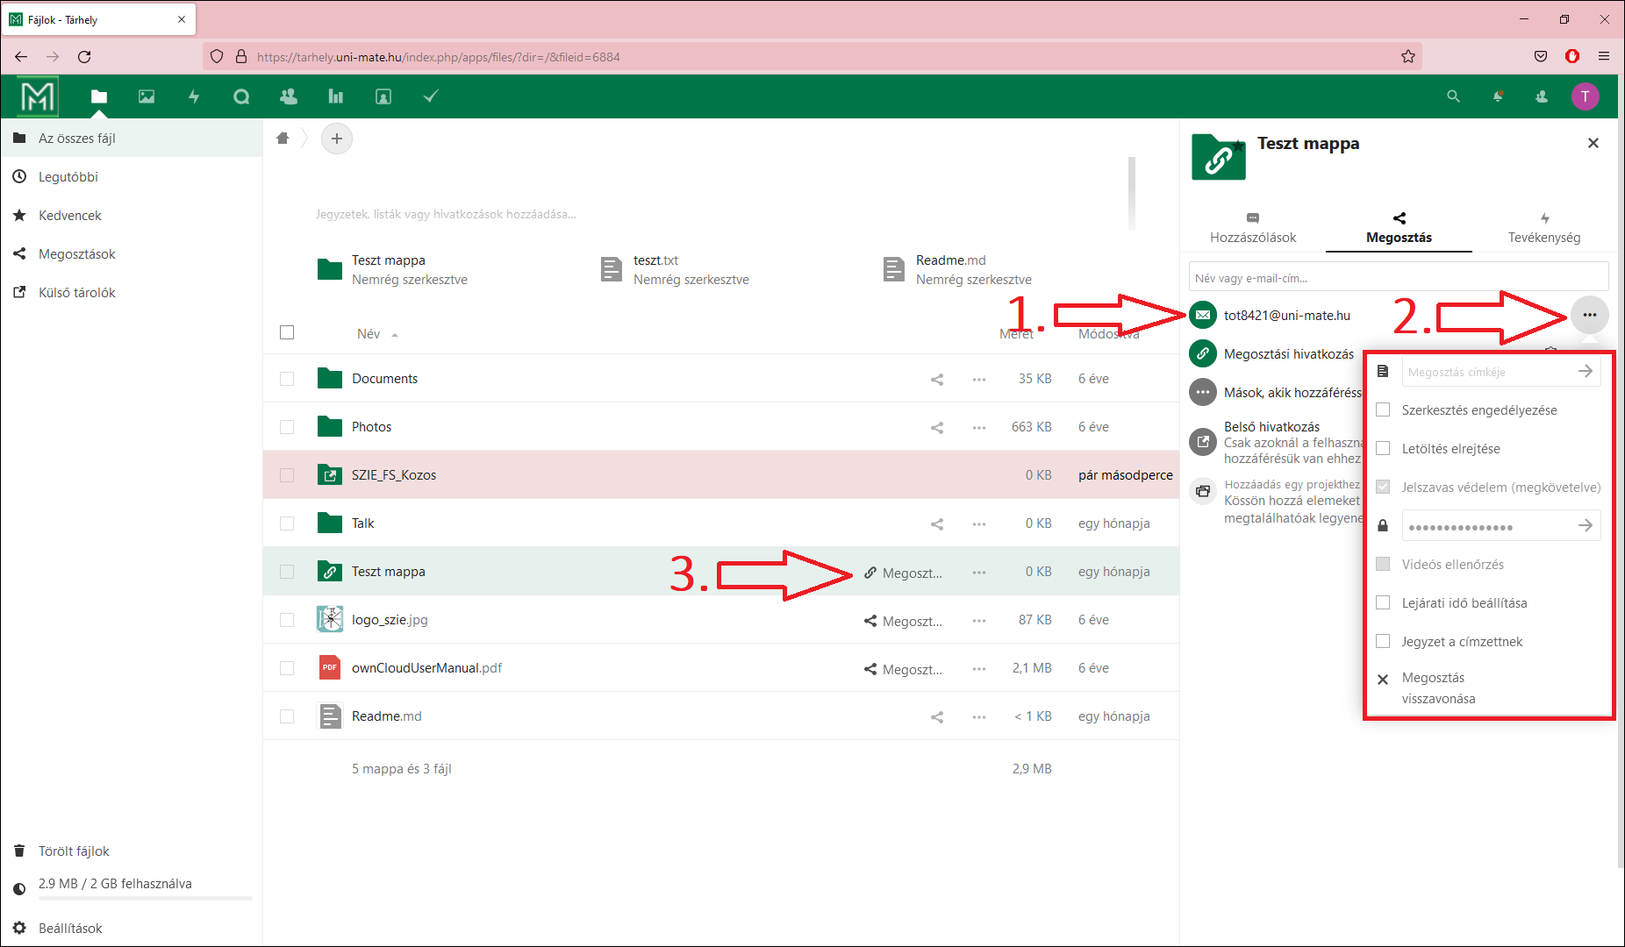The height and width of the screenshot is (947, 1625).
Task: Open the Photos gallery app icon
Action: (x=147, y=96)
